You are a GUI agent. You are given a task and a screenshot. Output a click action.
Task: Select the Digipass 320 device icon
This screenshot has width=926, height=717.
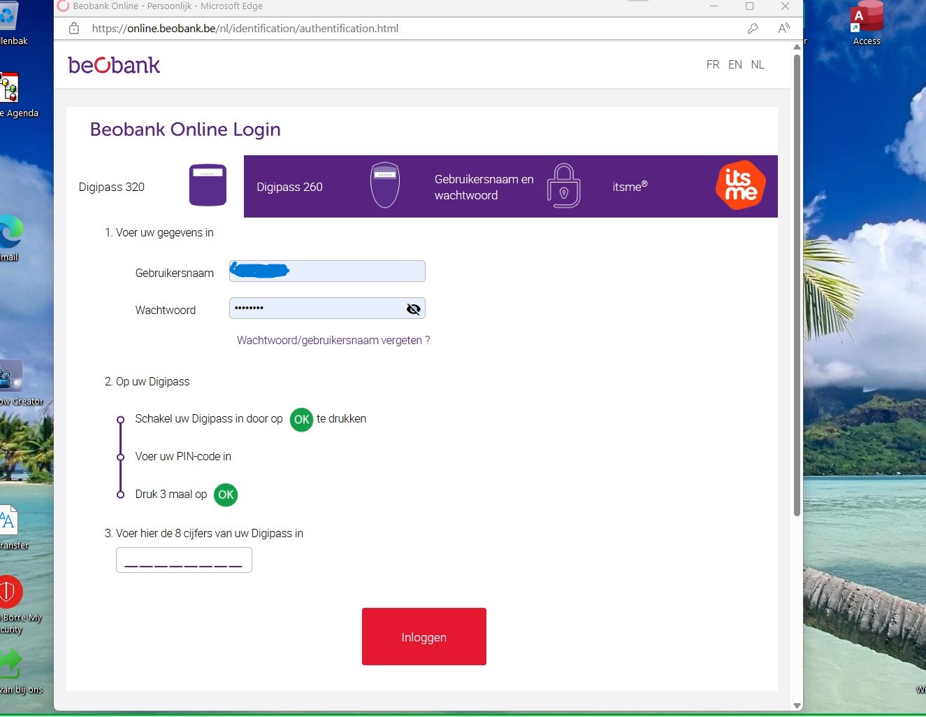[208, 185]
